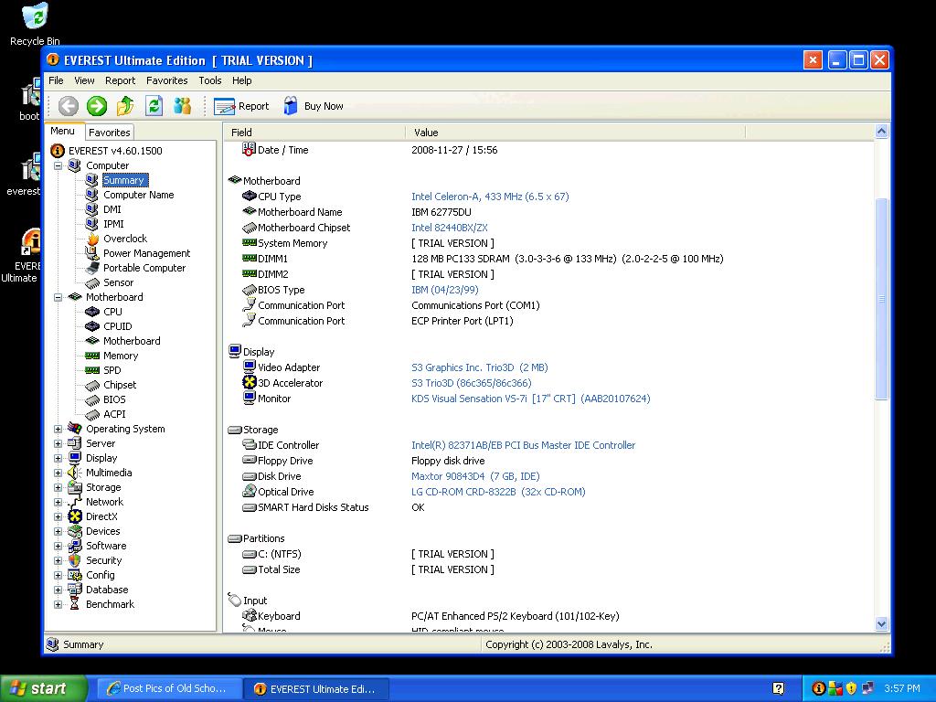Open the Help menu
936x702 pixels.
point(241,80)
